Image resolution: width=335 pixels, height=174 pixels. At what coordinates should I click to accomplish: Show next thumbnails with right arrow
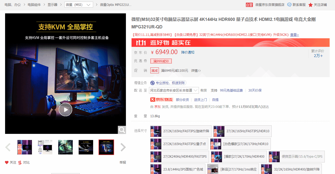(123, 147)
